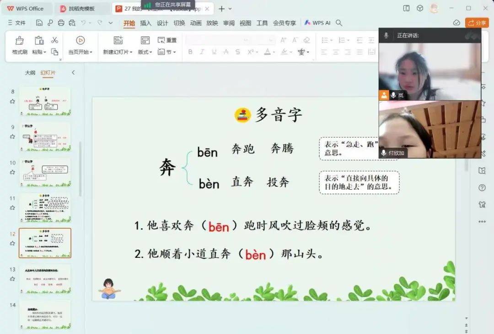The width and height of the screenshot is (494, 334).
Task: Open the 版式 layout dropdown
Action: [x=151, y=52]
